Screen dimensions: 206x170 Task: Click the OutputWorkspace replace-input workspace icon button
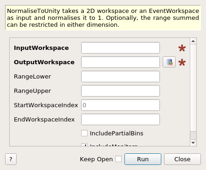[169, 62]
